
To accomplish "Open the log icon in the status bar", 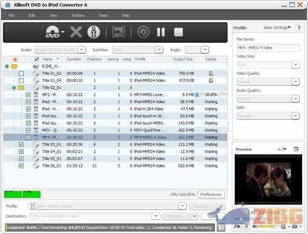I will coord(221,228).
